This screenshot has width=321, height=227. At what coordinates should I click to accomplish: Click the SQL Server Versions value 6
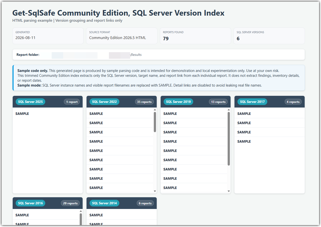(x=238, y=39)
